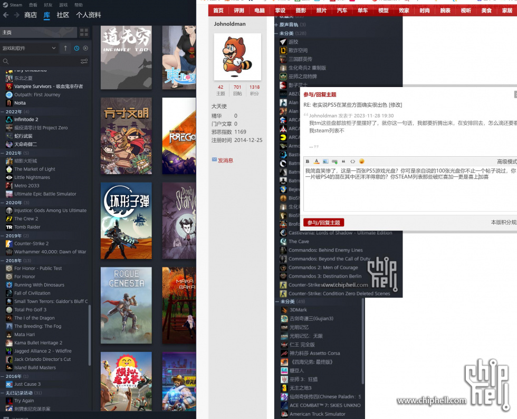Screen dimensions: 517x419
Task: Click the Infinitode 2 game icon
Action: (9, 119)
